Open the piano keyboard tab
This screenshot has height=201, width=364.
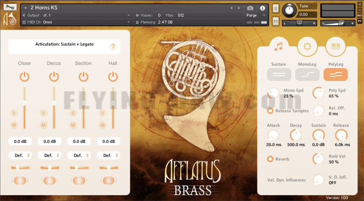335,46
